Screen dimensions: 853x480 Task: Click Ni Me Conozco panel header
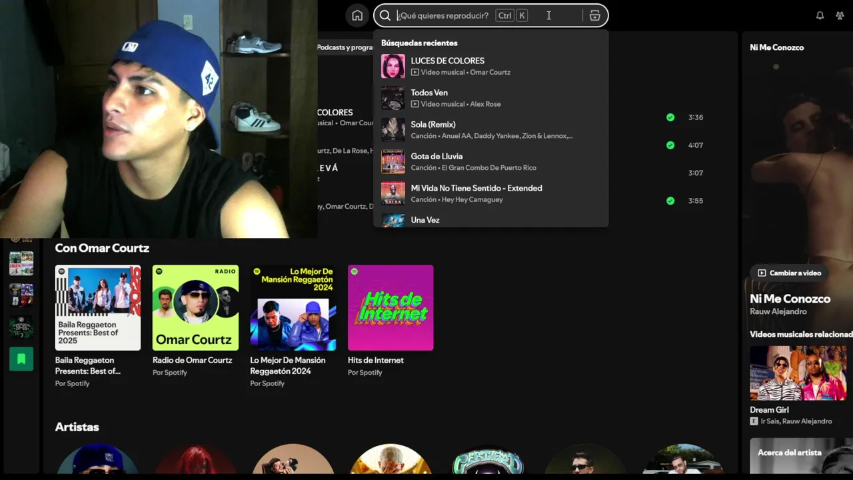(777, 47)
